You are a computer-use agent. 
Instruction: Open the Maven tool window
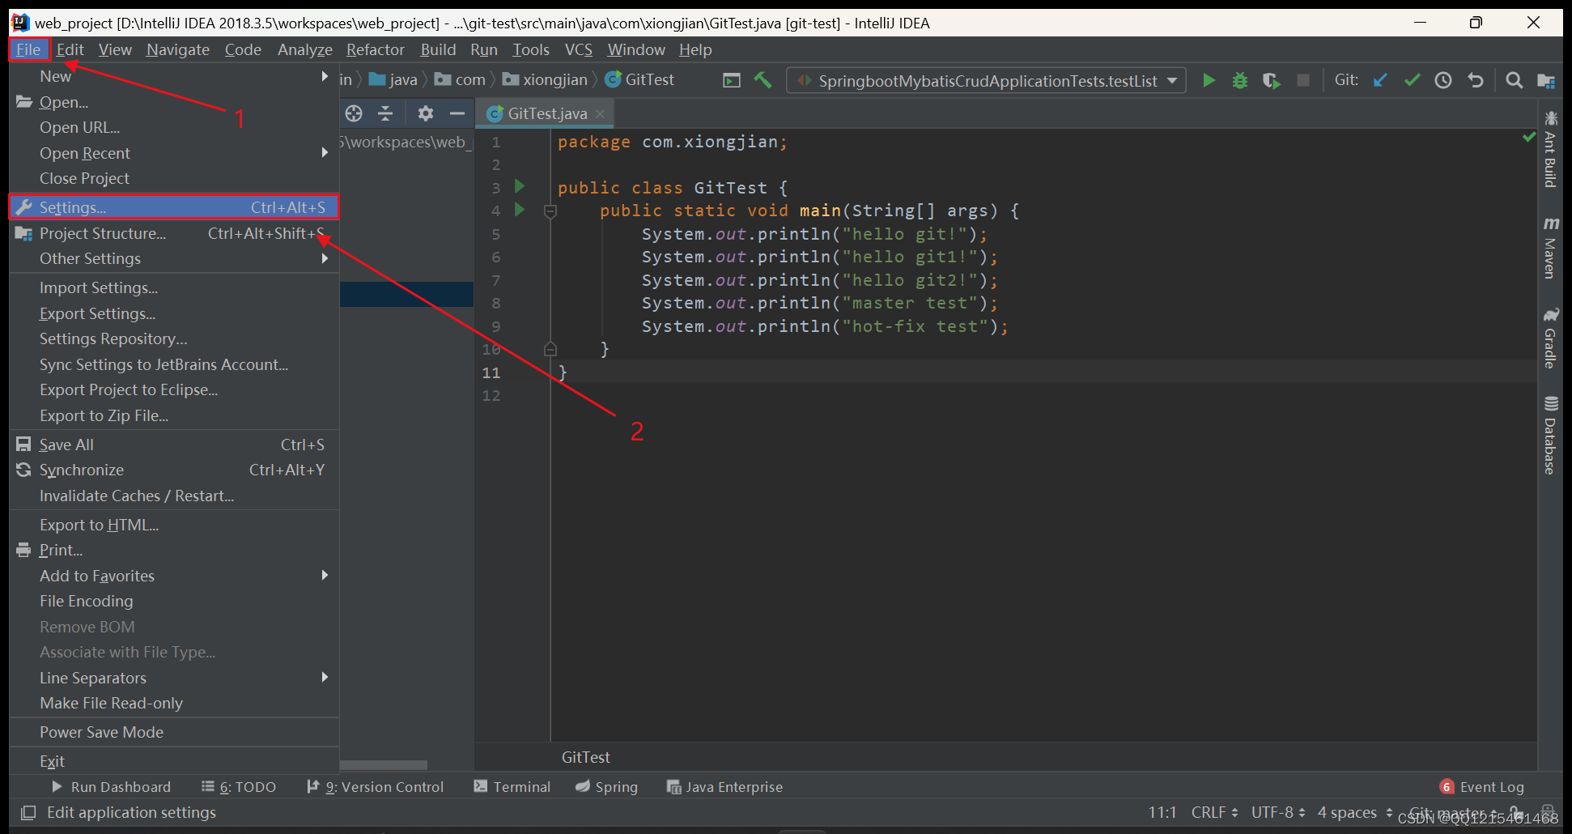tap(1550, 248)
